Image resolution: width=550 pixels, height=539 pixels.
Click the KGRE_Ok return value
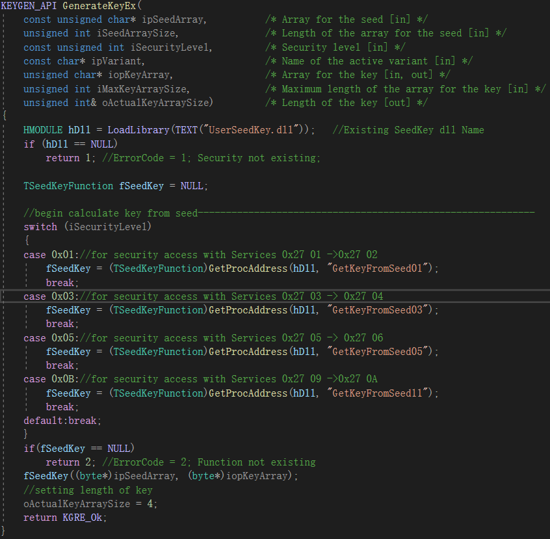pyautogui.click(x=85, y=518)
